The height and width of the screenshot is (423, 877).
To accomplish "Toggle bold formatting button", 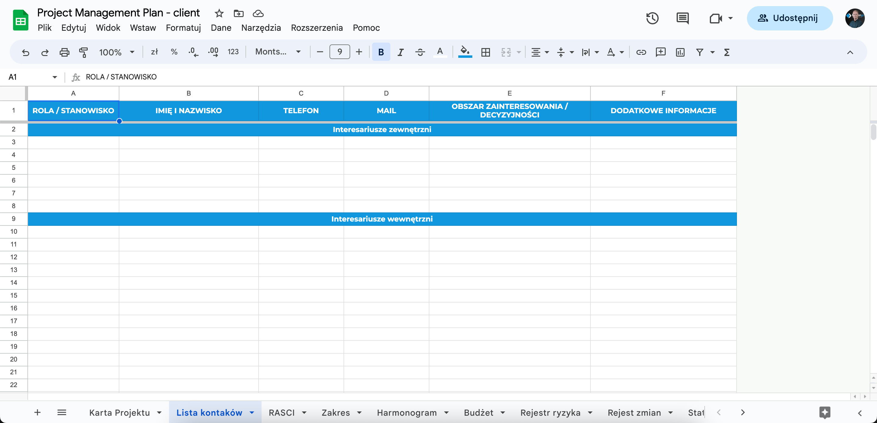I will point(381,52).
